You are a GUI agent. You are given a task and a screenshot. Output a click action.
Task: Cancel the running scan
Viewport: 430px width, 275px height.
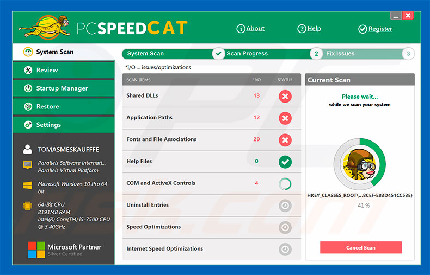click(x=361, y=247)
